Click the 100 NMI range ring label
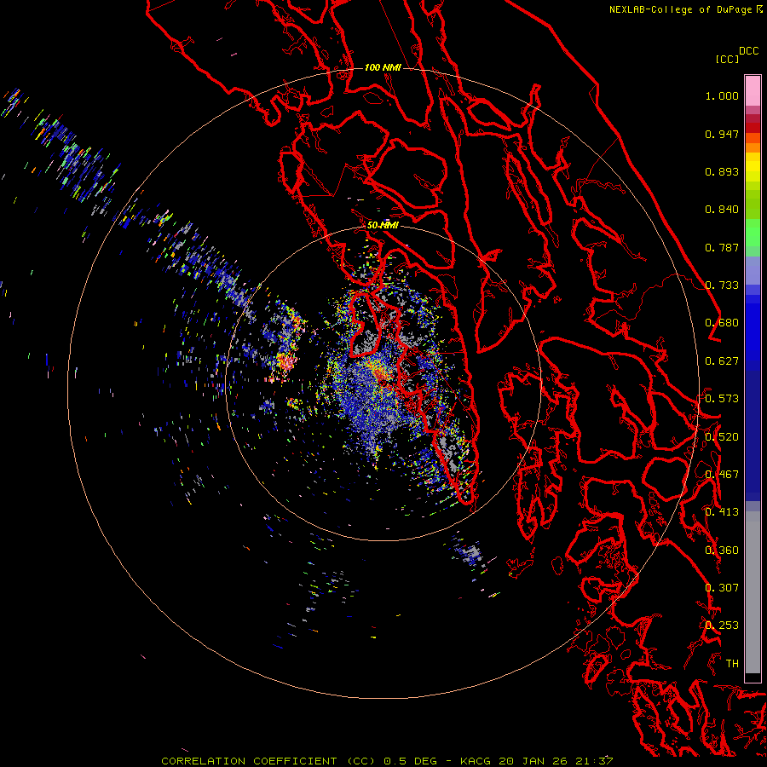 tap(383, 67)
